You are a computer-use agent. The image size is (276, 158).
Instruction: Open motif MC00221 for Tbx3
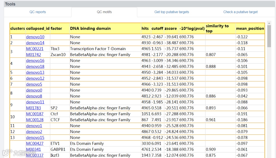tap(35, 49)
